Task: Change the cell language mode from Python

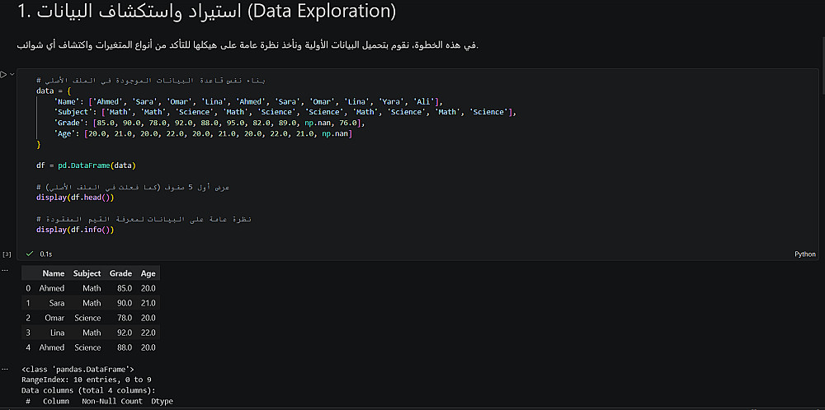Action: pos(804,254)
